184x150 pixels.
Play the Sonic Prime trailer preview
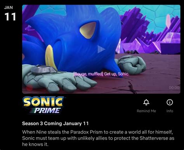click(101, 49)
